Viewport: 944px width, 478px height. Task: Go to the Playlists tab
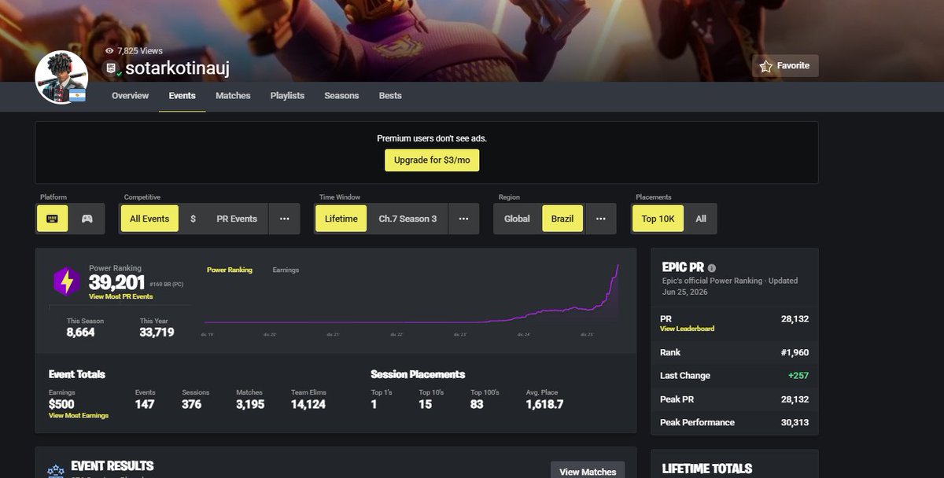click(287, 96)
